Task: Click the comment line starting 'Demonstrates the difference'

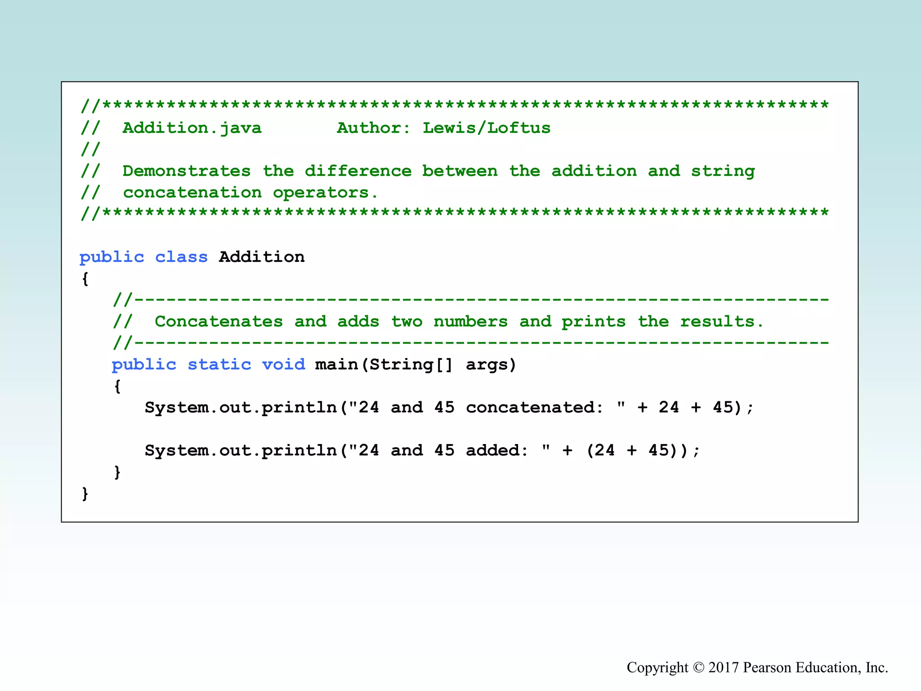Action: point(418,171)
